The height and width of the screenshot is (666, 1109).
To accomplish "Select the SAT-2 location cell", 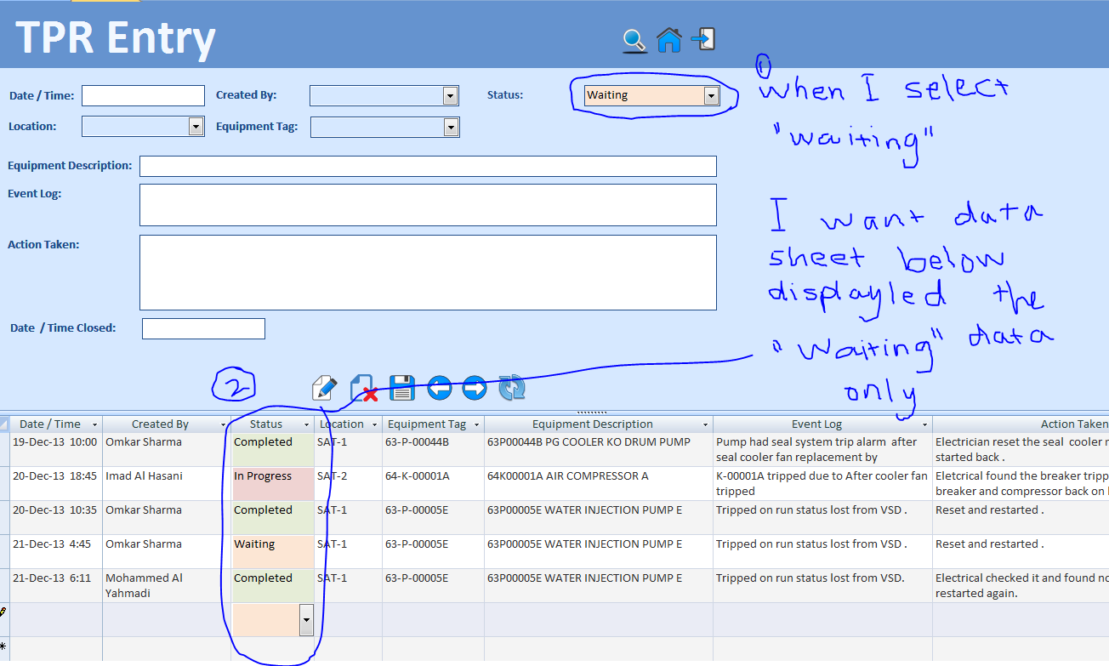I will pyautogui.click(x=349, y=484).
